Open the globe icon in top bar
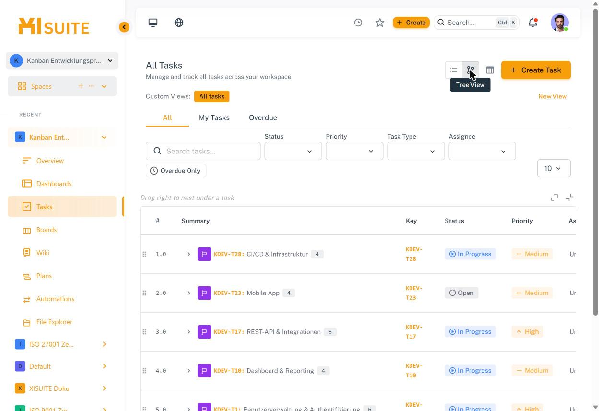599x411 pixels. 179,23
